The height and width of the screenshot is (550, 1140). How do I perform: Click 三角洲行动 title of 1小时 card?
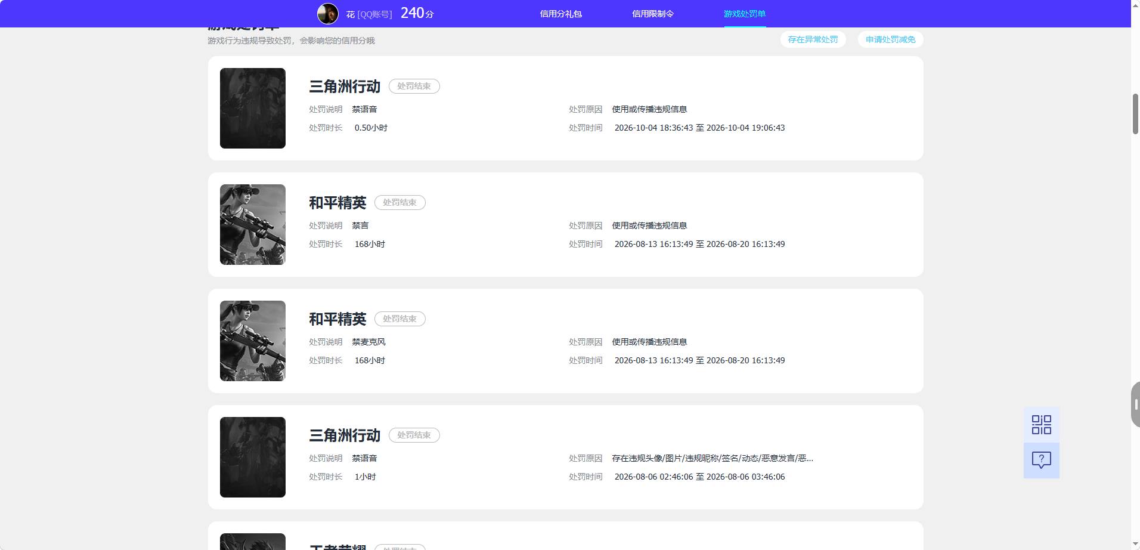[x=345, y=435]
